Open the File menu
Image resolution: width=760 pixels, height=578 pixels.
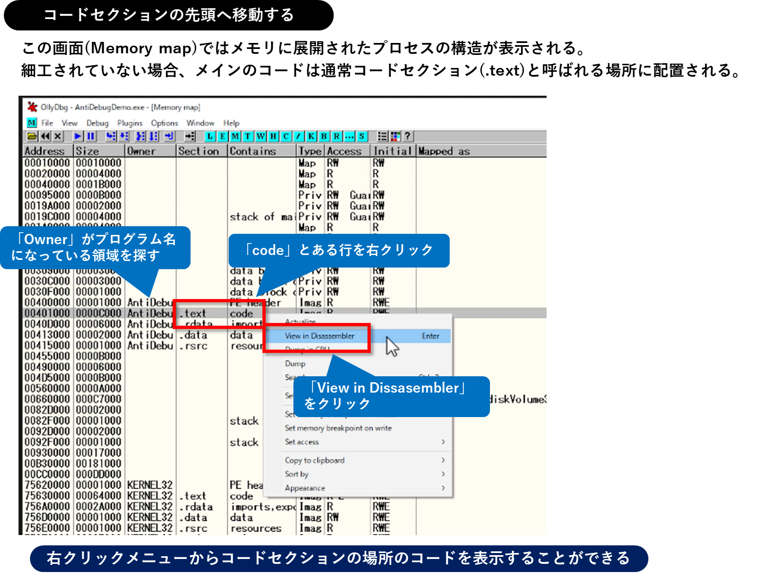pyautogui.click(x=47, y=123)
